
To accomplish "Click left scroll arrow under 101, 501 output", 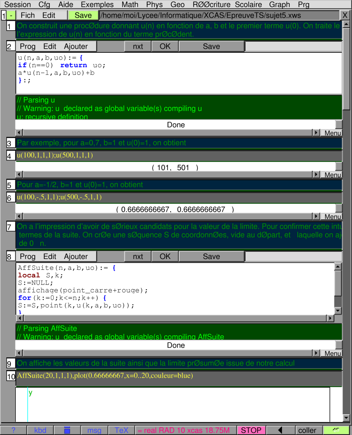I will click(19, 175).
